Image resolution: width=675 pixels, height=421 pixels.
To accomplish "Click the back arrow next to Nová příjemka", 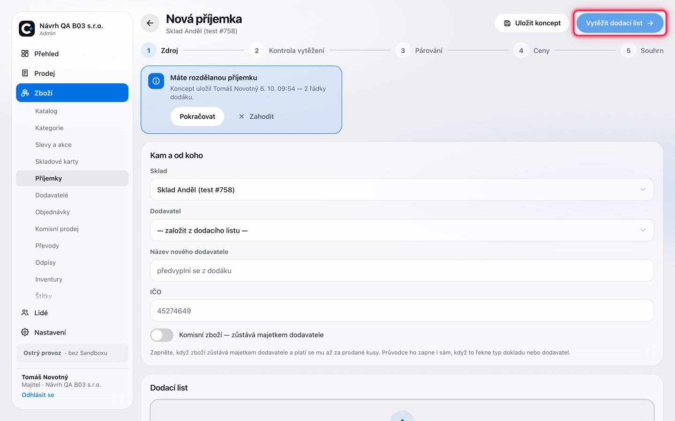I will 150,23.
